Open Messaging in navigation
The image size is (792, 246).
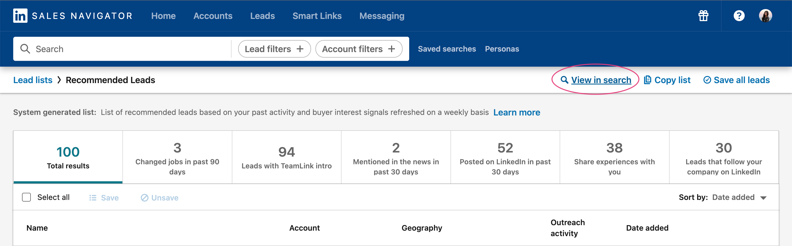coord(382,16)
